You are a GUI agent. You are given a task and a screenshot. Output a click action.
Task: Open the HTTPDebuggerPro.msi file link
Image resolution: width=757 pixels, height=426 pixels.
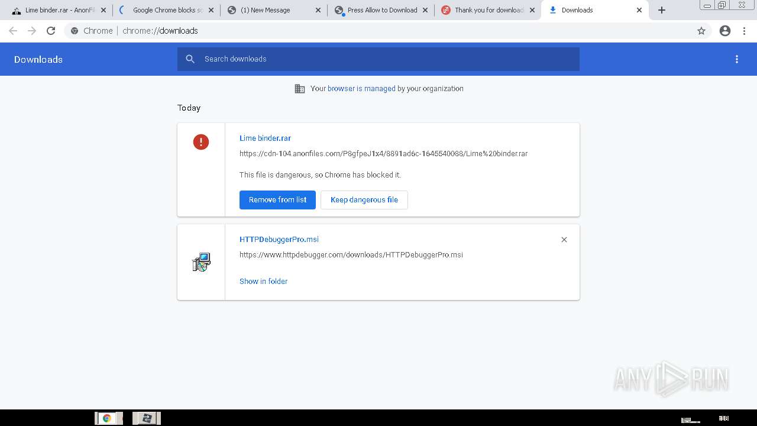[x=279, y=240]
